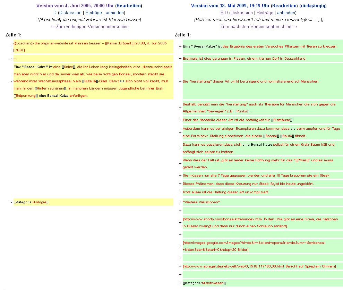Open user D's profile page
This screenshot has width=343, height=290.
(x=55, y=12)
